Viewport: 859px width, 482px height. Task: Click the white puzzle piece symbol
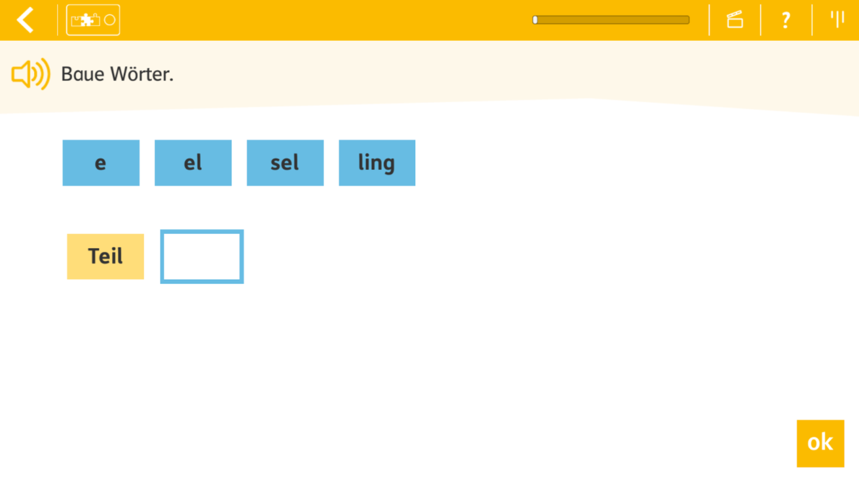tap(86, 20)
